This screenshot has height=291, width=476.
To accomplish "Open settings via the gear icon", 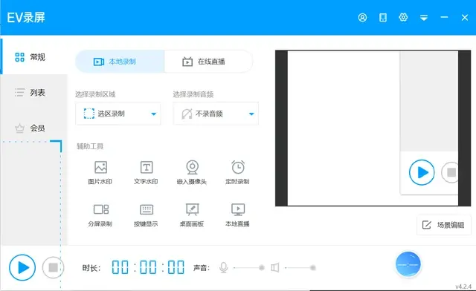I will 403,17.
